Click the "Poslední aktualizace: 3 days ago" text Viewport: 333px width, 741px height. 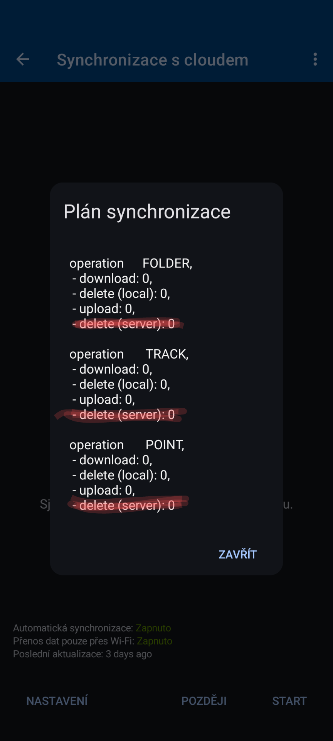point(82,654)
